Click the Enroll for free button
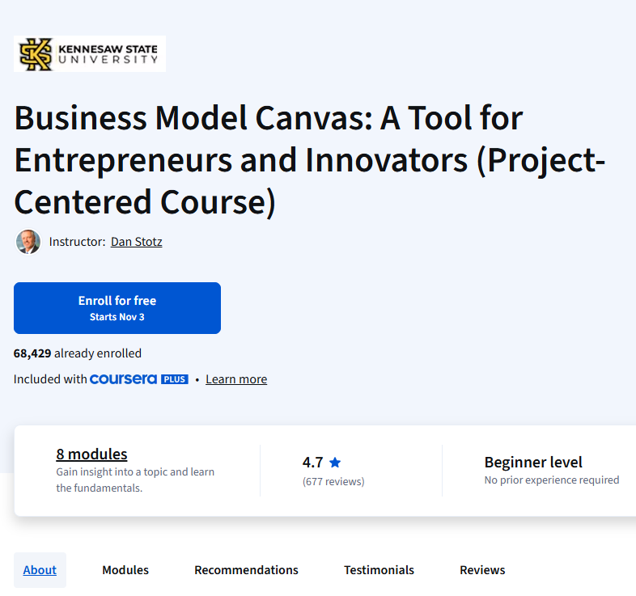Screen dimensions: 636x596 (117, 308)
